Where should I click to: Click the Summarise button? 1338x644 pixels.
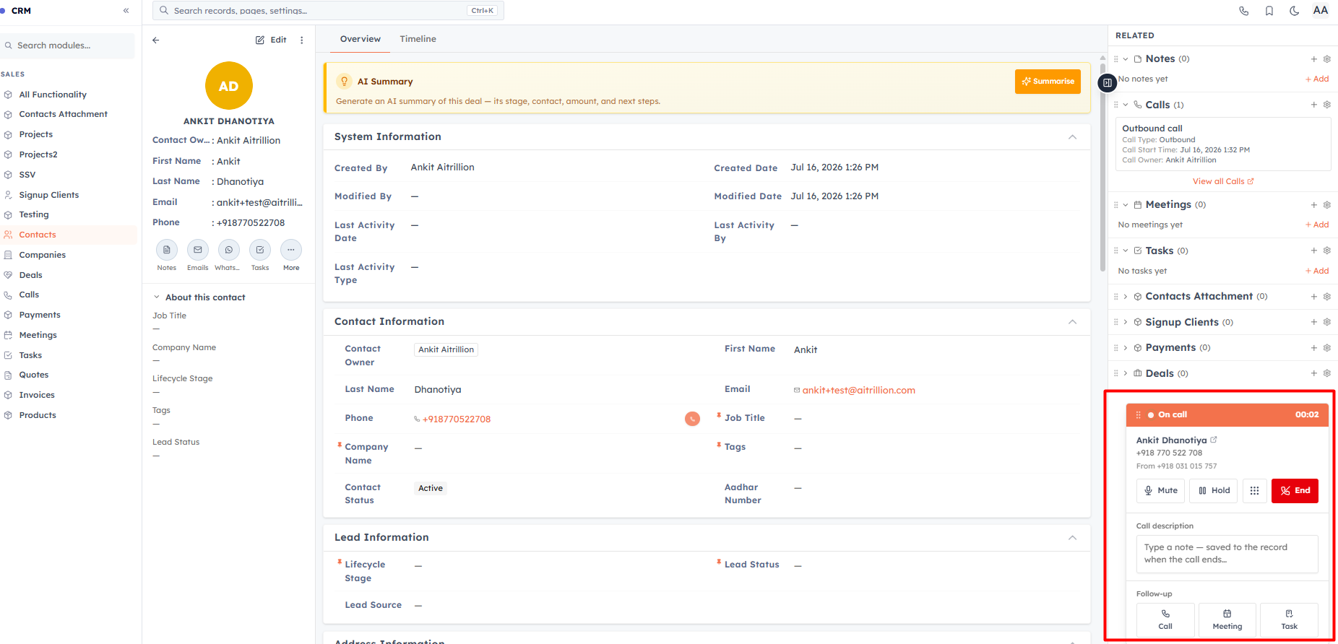pyautogui.click(x=1048, y=82)
